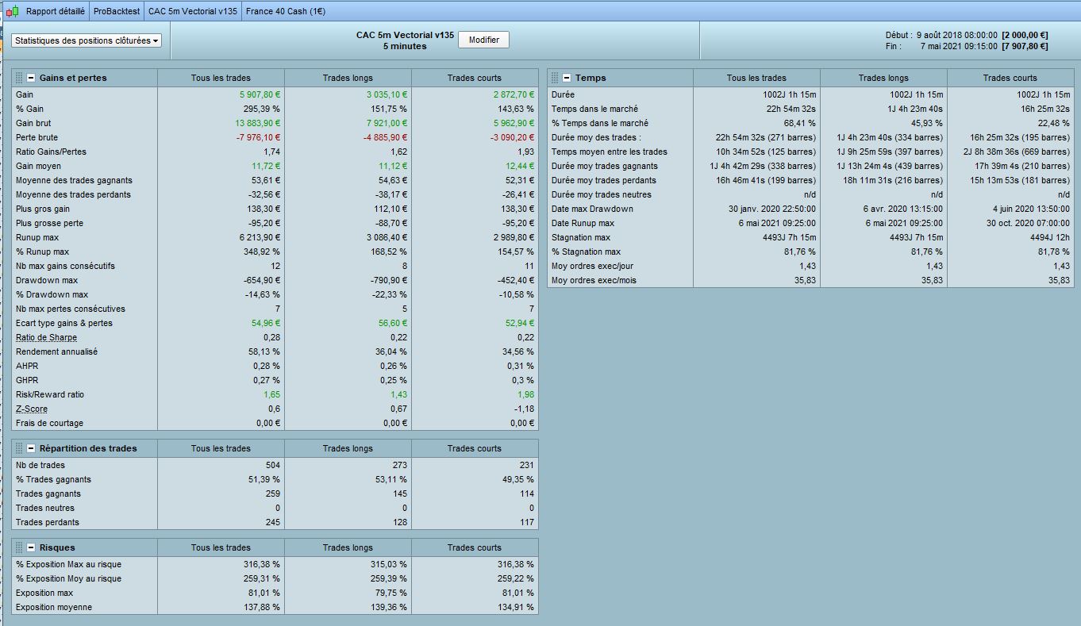Click the Date max Drawdown value 30 janv. 2020

772,209
